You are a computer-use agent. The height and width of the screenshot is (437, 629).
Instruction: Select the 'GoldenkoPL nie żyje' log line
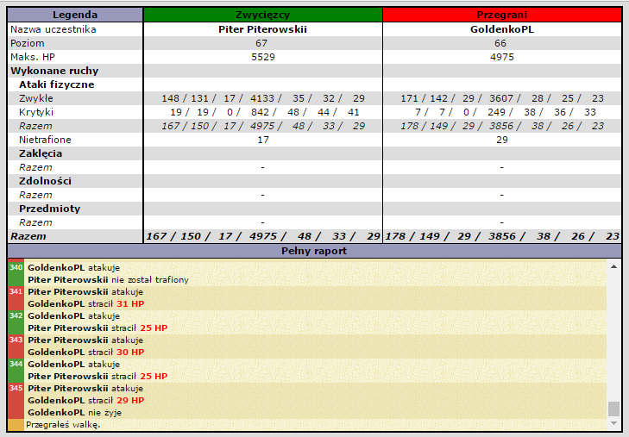click(x=73, y=413)
